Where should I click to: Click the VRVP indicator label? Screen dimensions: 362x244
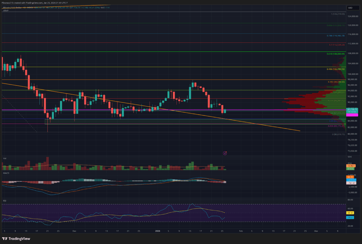[x=5, y=10]
